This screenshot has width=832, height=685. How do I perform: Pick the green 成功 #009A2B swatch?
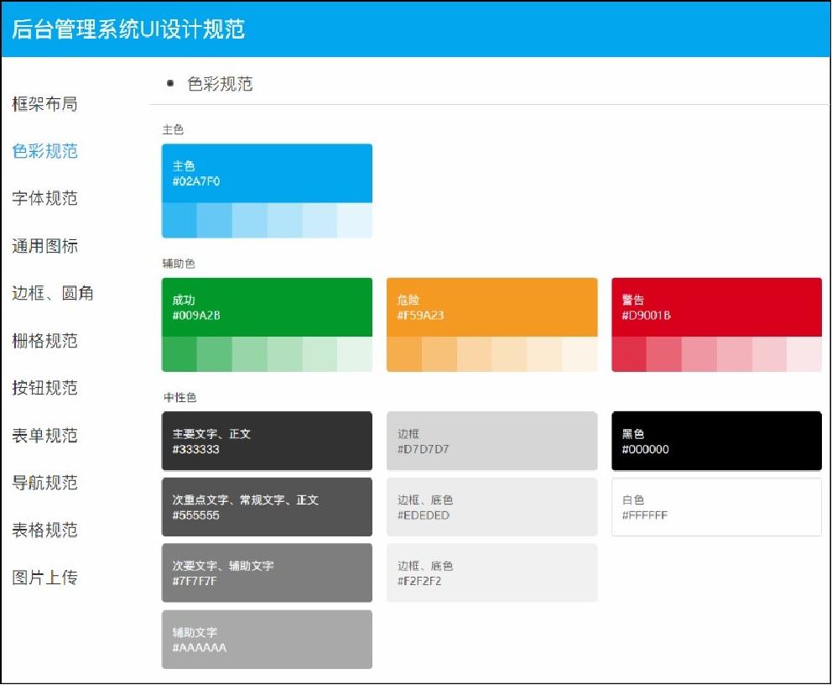(x=267, y=307)
